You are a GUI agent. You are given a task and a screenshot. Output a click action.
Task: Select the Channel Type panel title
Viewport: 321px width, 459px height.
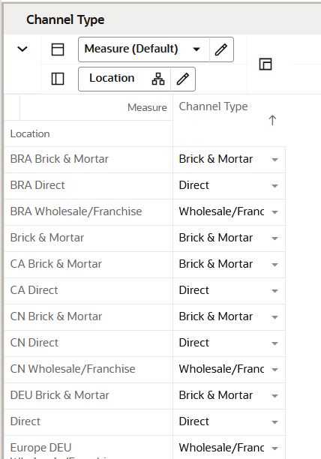pos(65,20)
